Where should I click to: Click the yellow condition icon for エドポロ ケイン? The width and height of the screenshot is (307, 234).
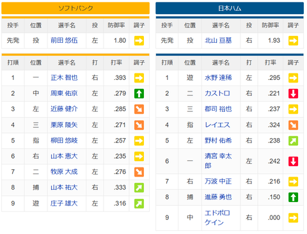293,218
